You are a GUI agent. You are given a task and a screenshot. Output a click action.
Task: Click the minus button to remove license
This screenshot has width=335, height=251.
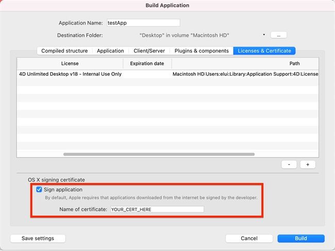[289, 164]
